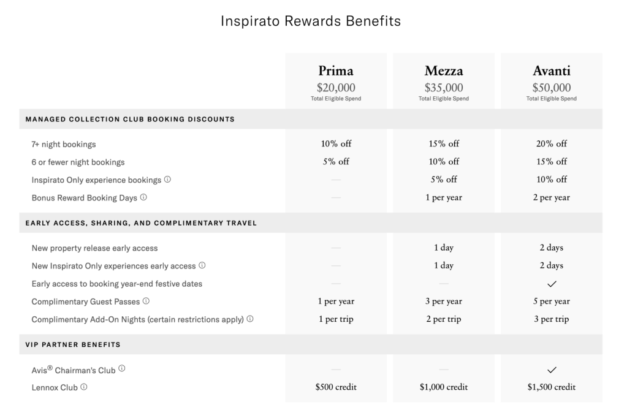Click the VIP Partner Benefits section heading
The width and height of the screenshot is (627, 410).
(73, 344)
